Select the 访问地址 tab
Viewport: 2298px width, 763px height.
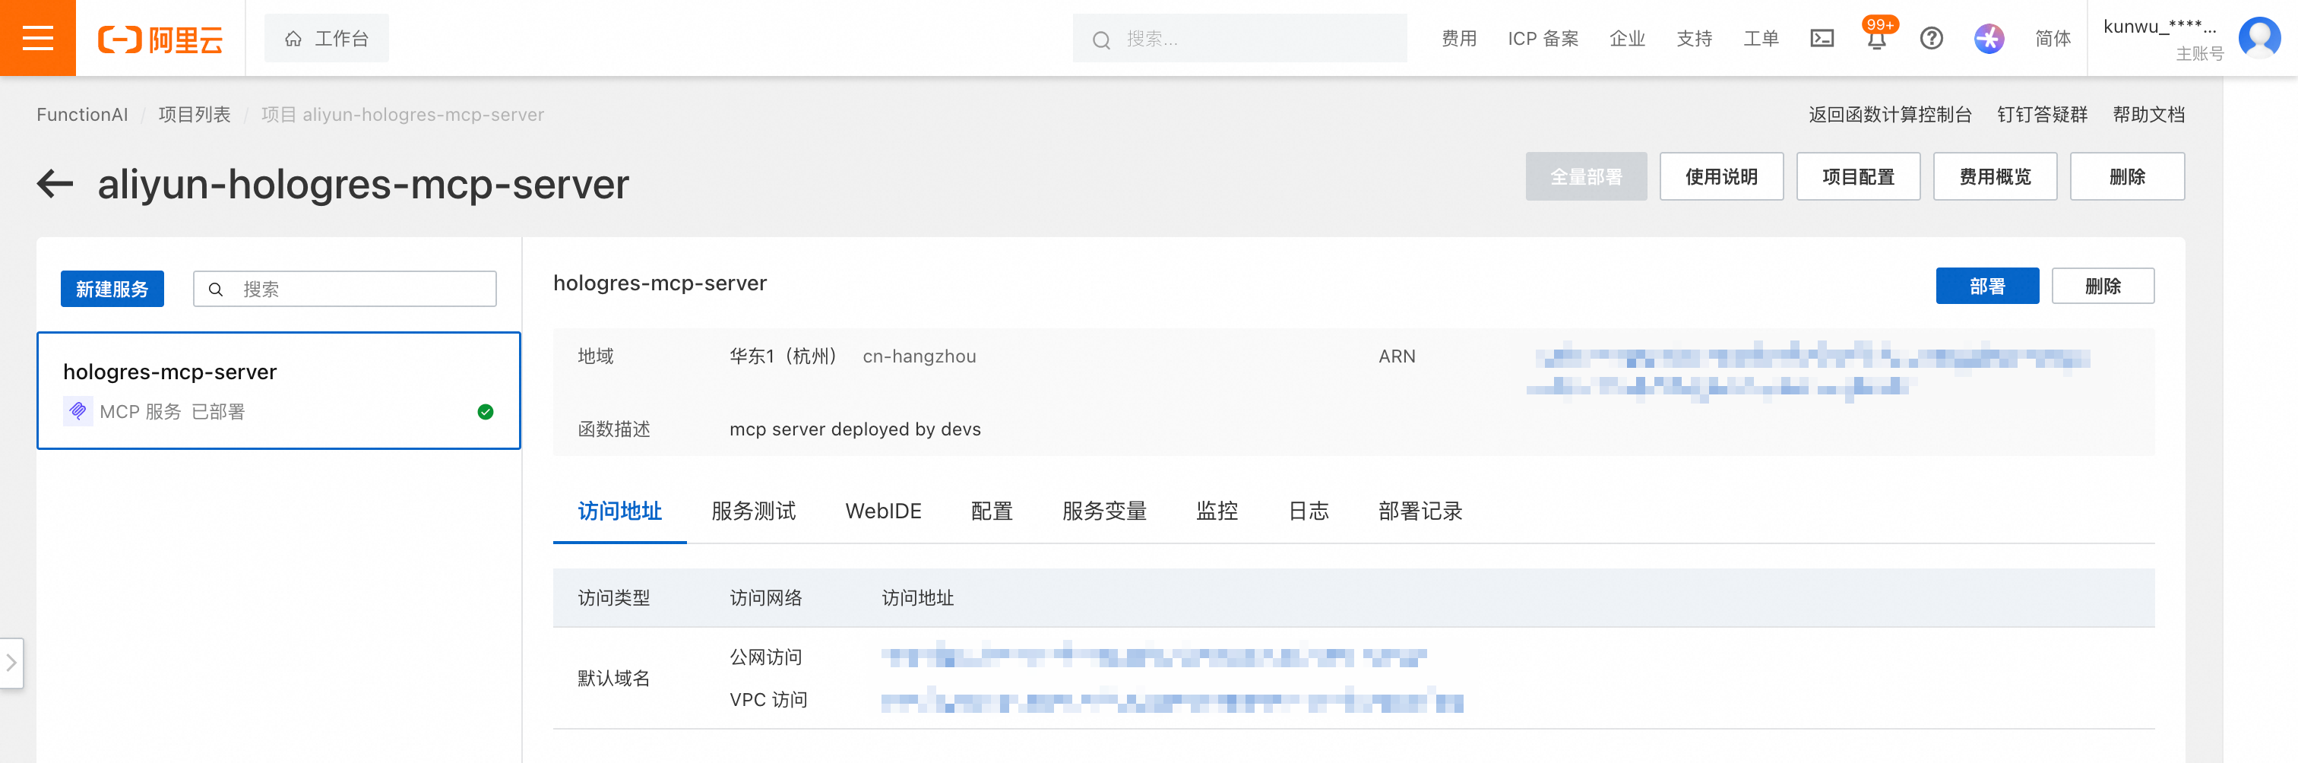(x=619, y=511)
